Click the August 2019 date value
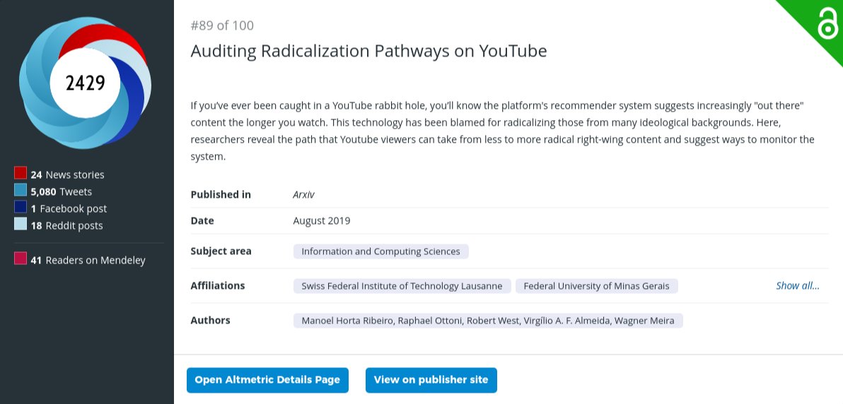The height and width of the screenshot is (404, 843). click(x=322, y=221)
